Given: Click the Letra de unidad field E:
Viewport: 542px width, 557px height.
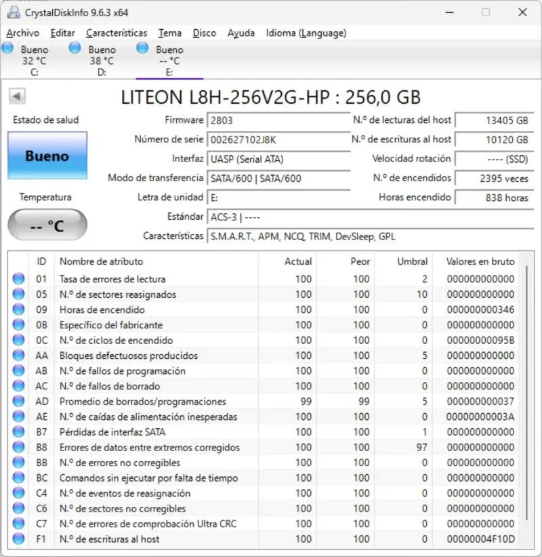Looking at the screenshot, I should [278, 197].
